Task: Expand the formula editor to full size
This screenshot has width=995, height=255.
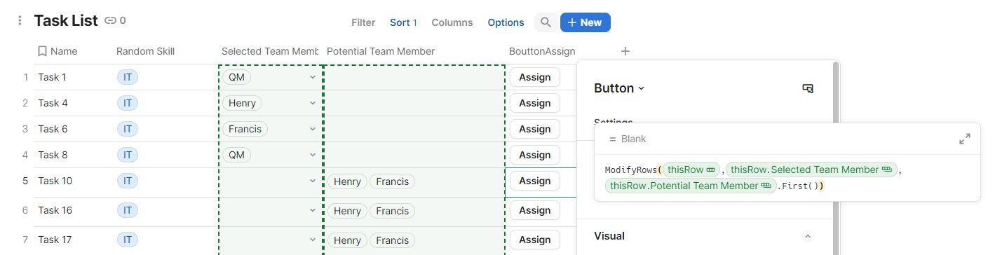Action: click(x=965, y=139)
